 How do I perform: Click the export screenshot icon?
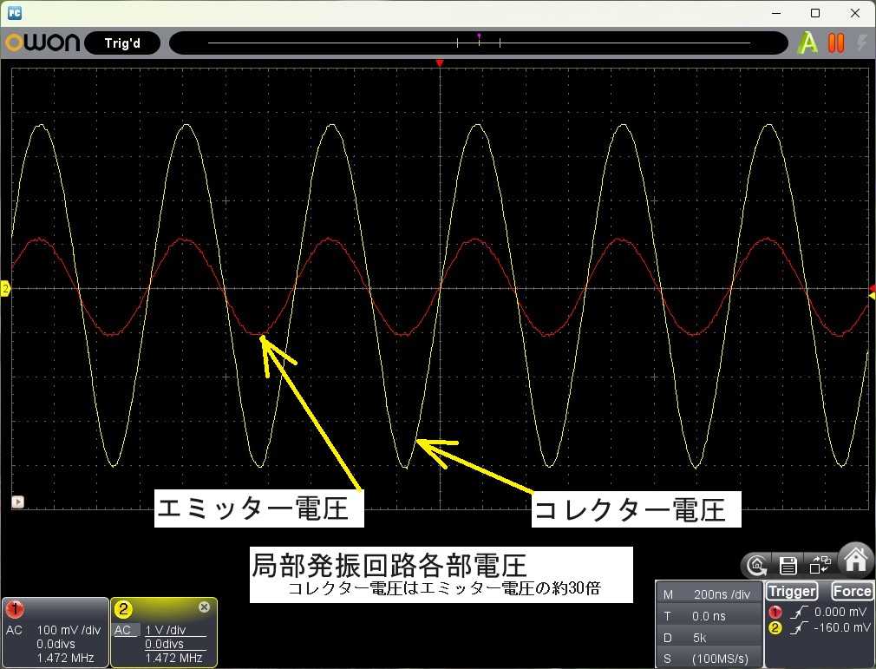coord(819,565)
